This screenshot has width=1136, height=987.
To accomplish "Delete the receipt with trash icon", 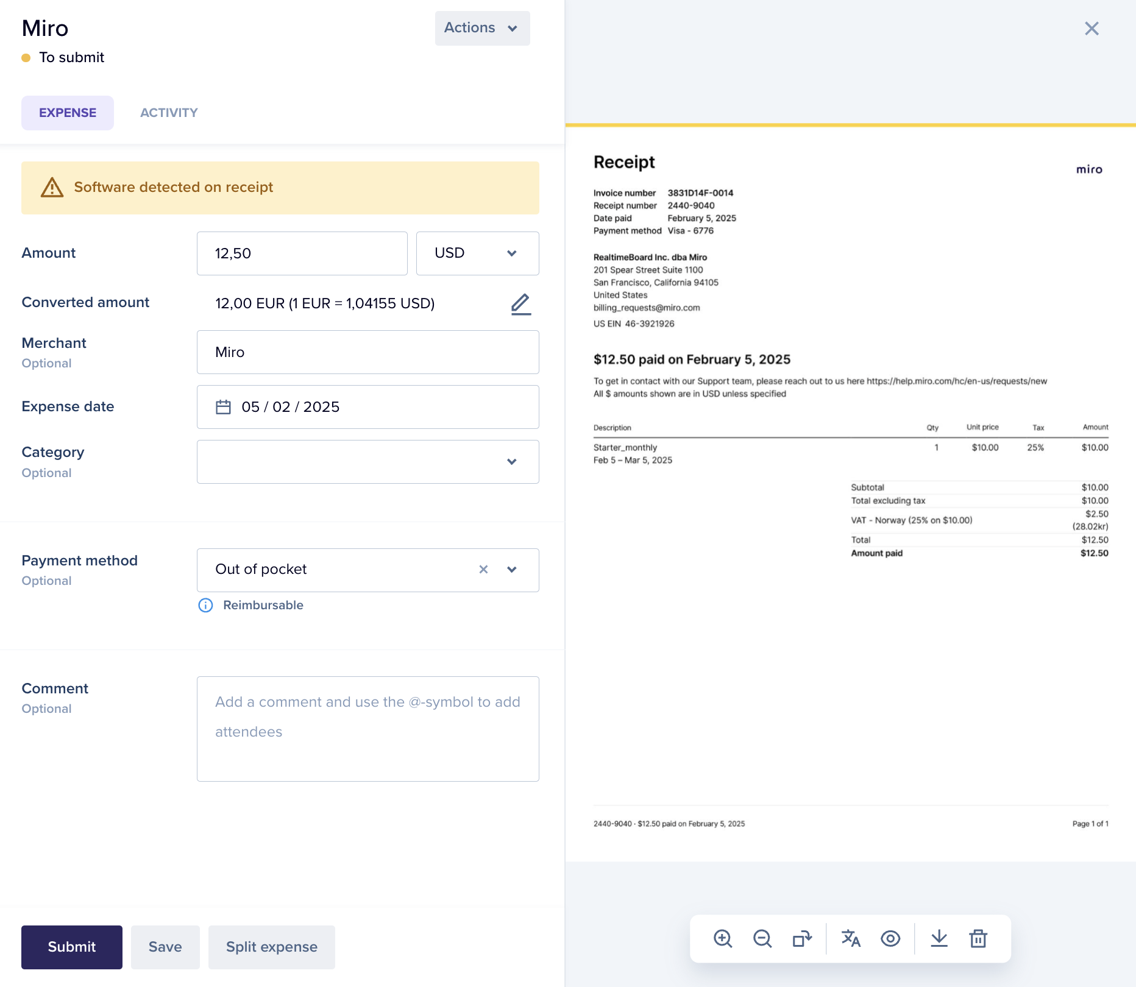I will point(978,938).
